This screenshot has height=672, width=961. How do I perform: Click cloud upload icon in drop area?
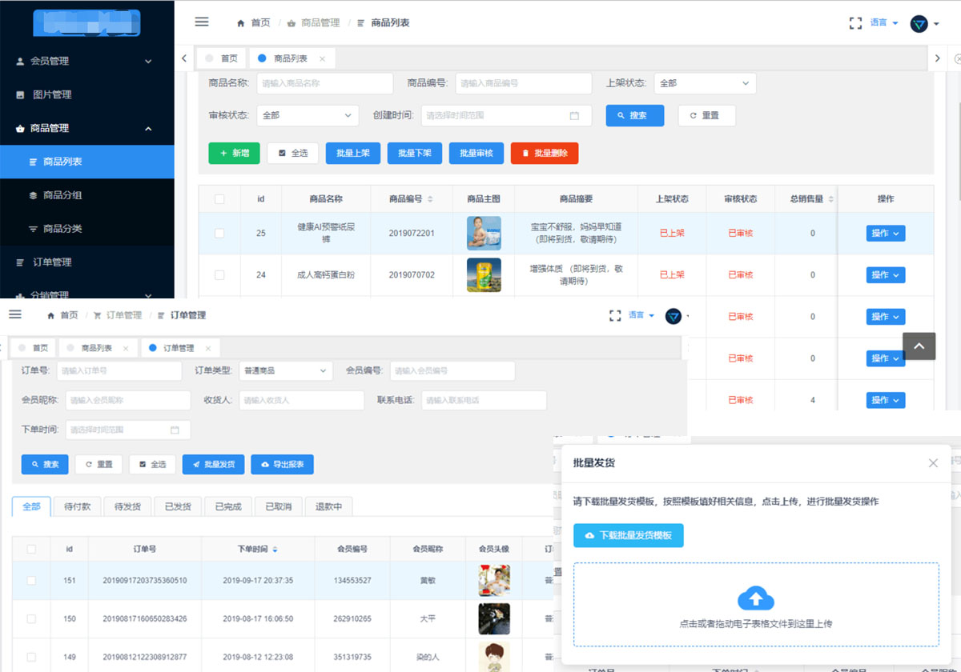[x=755, y=598]
